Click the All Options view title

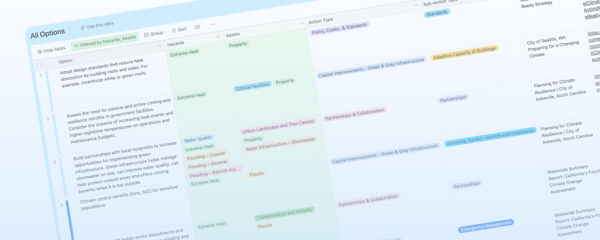tap(48, 34)
